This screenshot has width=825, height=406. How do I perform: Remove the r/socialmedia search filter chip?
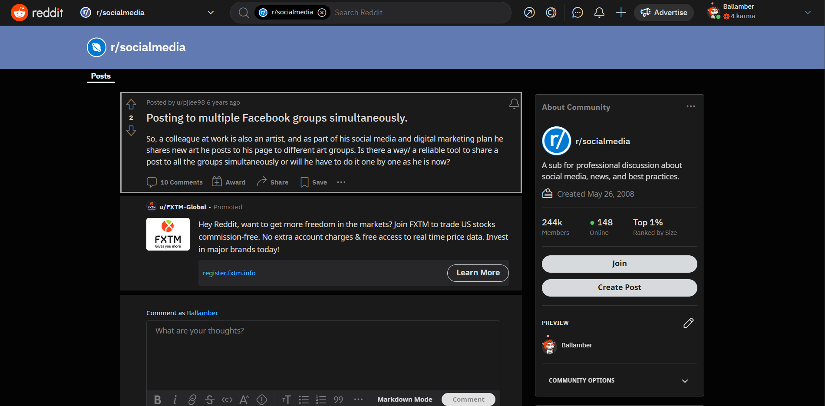click(322, 13)
